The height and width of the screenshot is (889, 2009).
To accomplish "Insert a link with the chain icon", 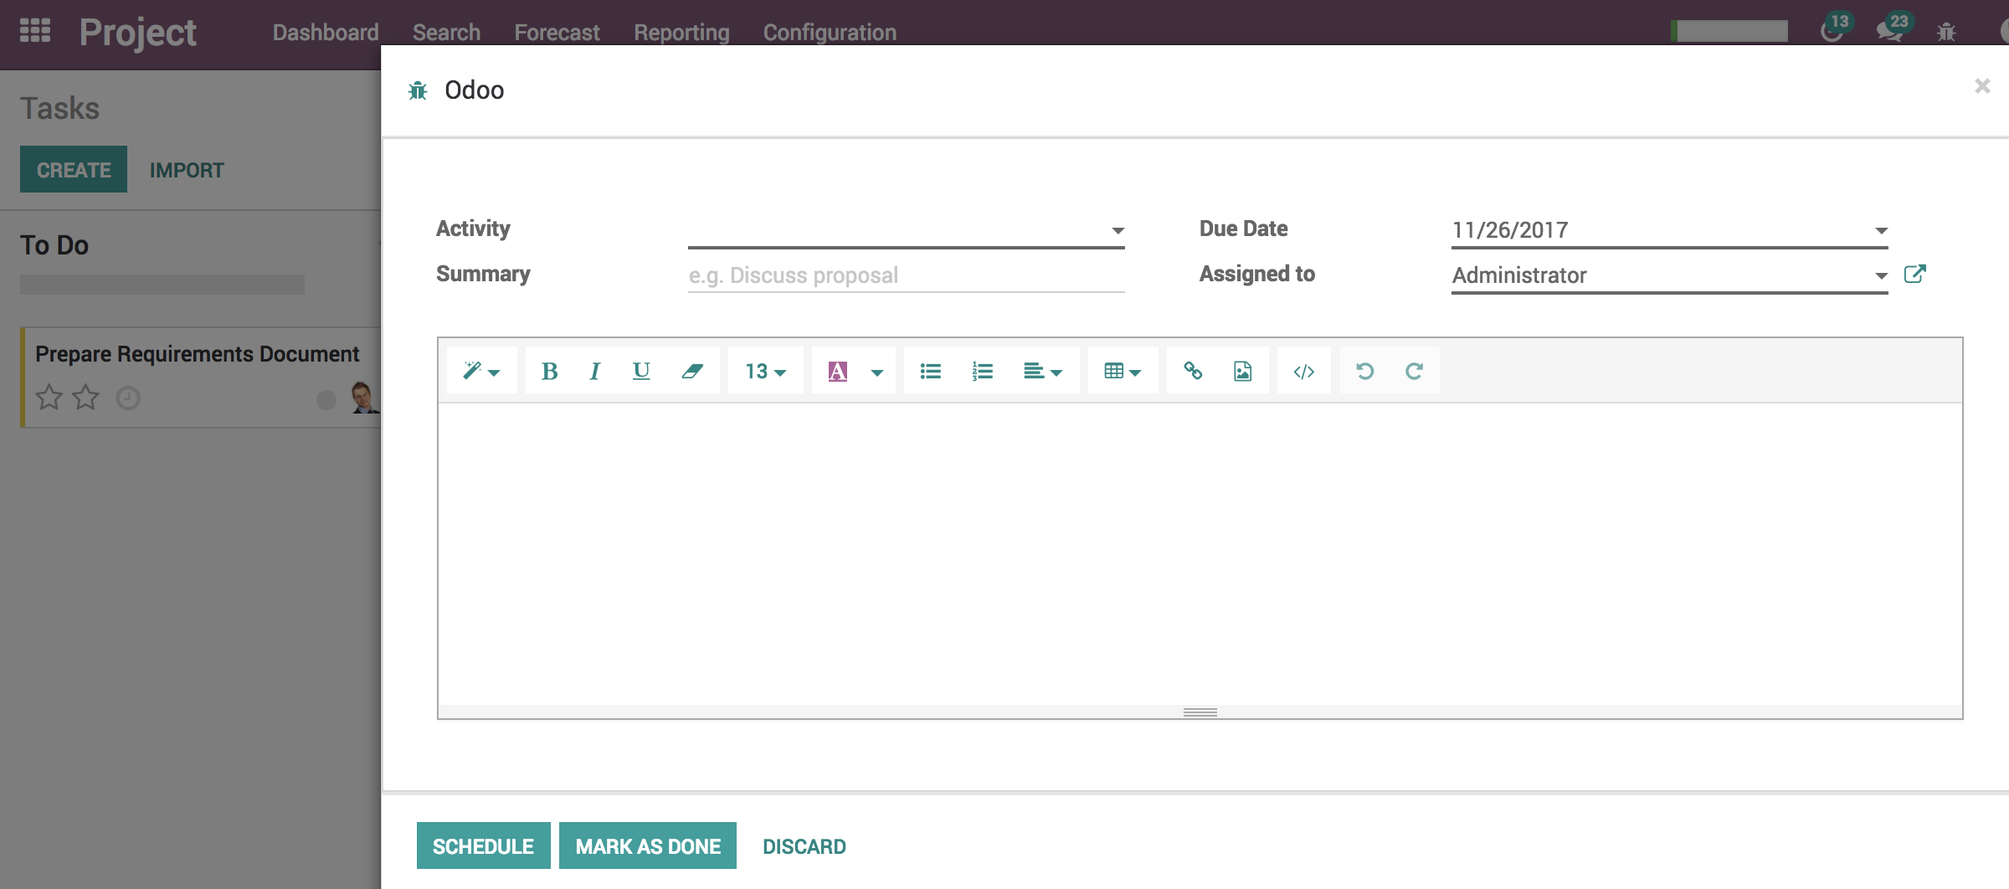I will pyautogui.click(x=1193, y=371).
